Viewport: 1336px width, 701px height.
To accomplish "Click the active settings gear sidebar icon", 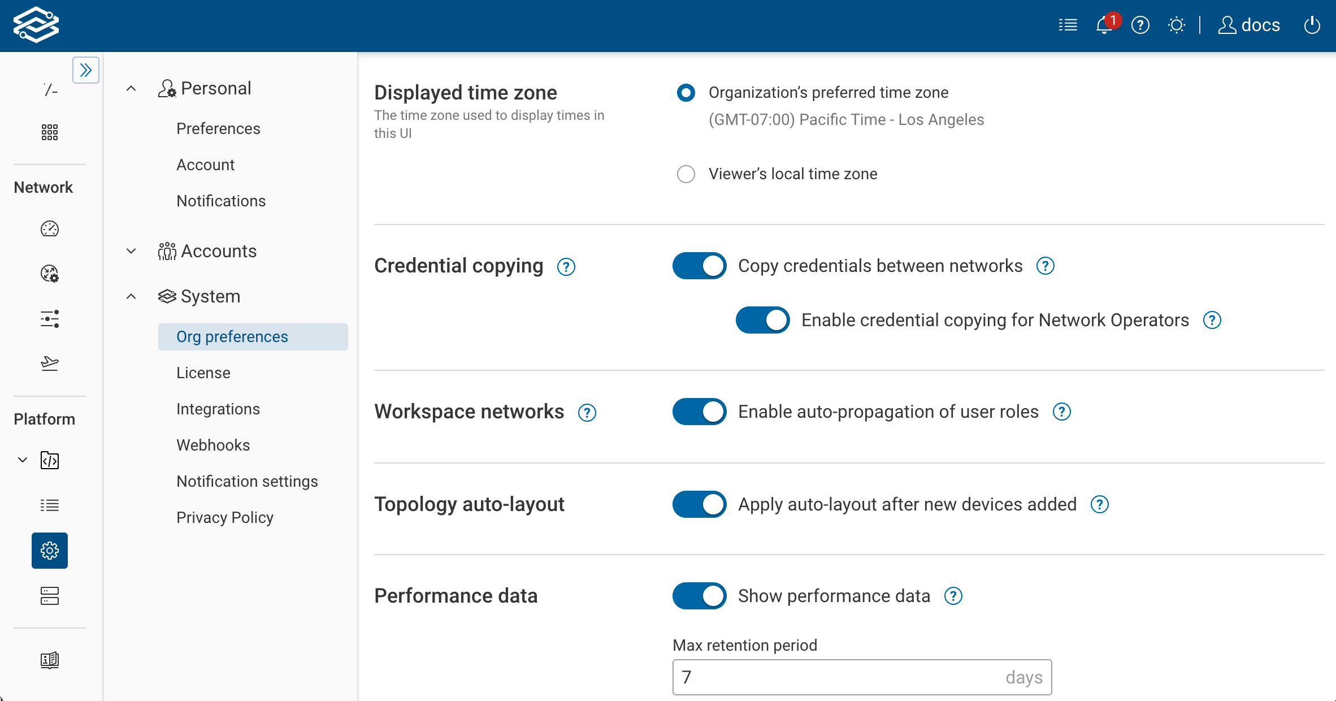I will click(x=50, y=551).
